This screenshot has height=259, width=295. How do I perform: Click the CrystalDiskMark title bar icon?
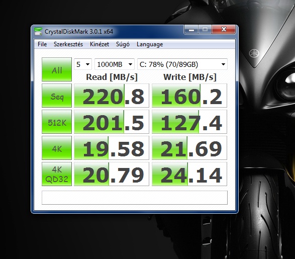pyautogui.click(x=38, y=32)
